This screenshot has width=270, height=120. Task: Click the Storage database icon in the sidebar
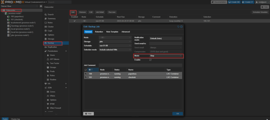click(x=46, y=39)
